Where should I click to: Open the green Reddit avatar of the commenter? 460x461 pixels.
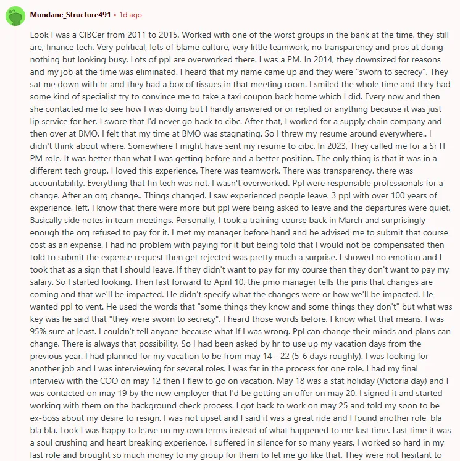coord(15,16)
